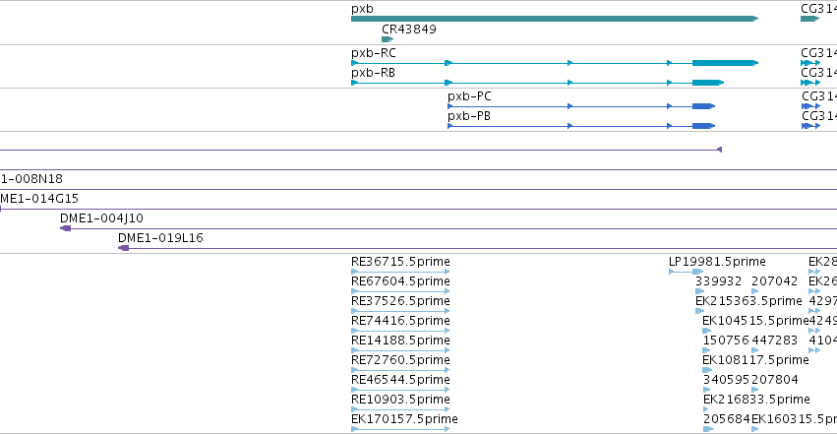This screenshot has height=434, width=837.
Task: Click the RE72760.5prime EST label
Action: tap(400, 360)
